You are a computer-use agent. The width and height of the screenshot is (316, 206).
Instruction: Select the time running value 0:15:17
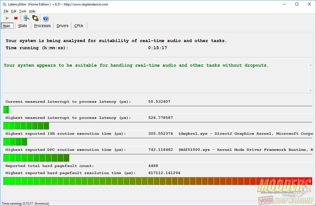click(158, 48)
